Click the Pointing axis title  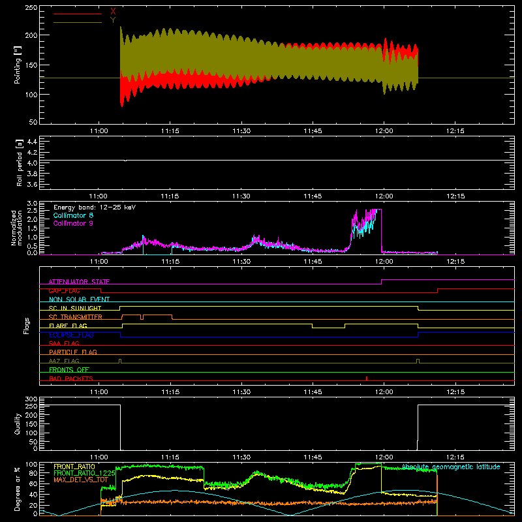point(18,65)
